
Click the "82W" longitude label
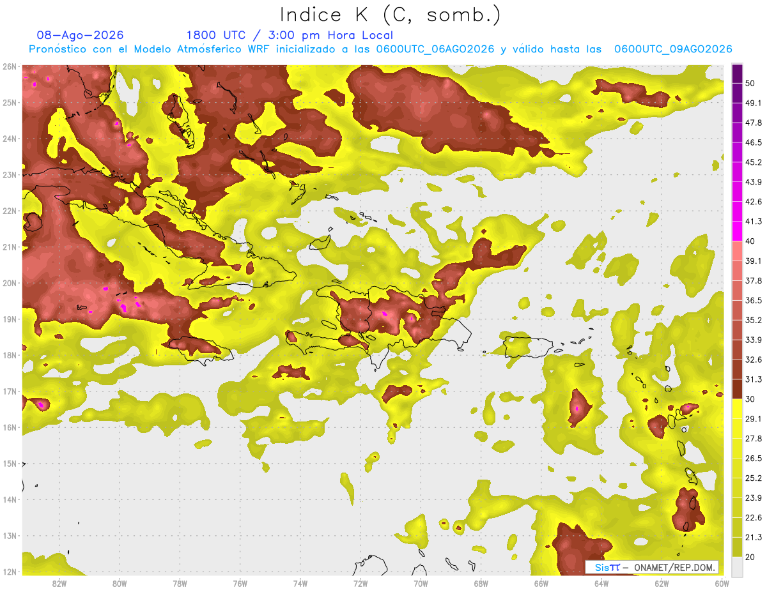point(59,584)
